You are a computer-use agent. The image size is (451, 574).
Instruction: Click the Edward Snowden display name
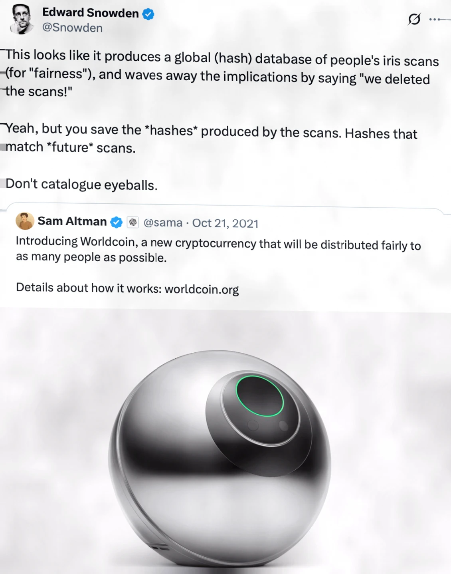pos(90,13)
